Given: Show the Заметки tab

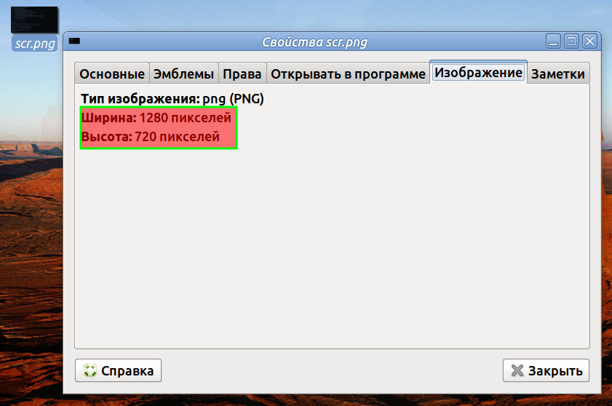Looking at the screenshot, I should point(558,73).
